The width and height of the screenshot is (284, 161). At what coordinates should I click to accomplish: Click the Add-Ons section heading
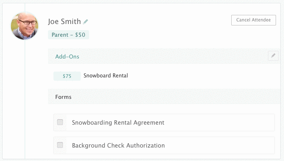coord(67,56)
